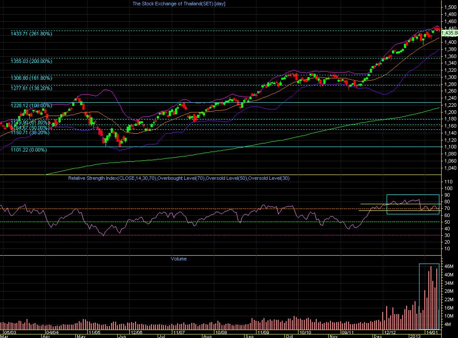Click the 28M volume axis value

pos(449,291)
